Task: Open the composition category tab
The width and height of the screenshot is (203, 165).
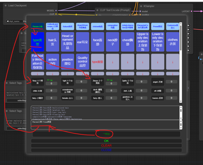Action: (112, 27)
